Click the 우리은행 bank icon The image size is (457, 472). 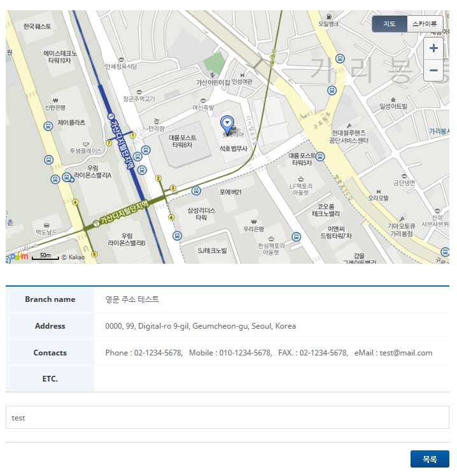[x=254, y=222]
